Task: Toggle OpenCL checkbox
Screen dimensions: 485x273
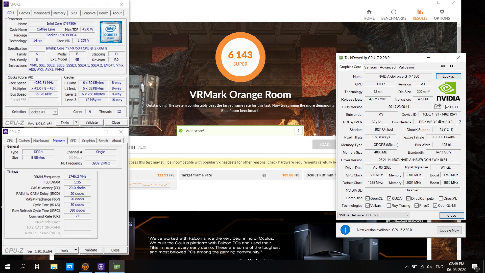Action: [368, 198]
